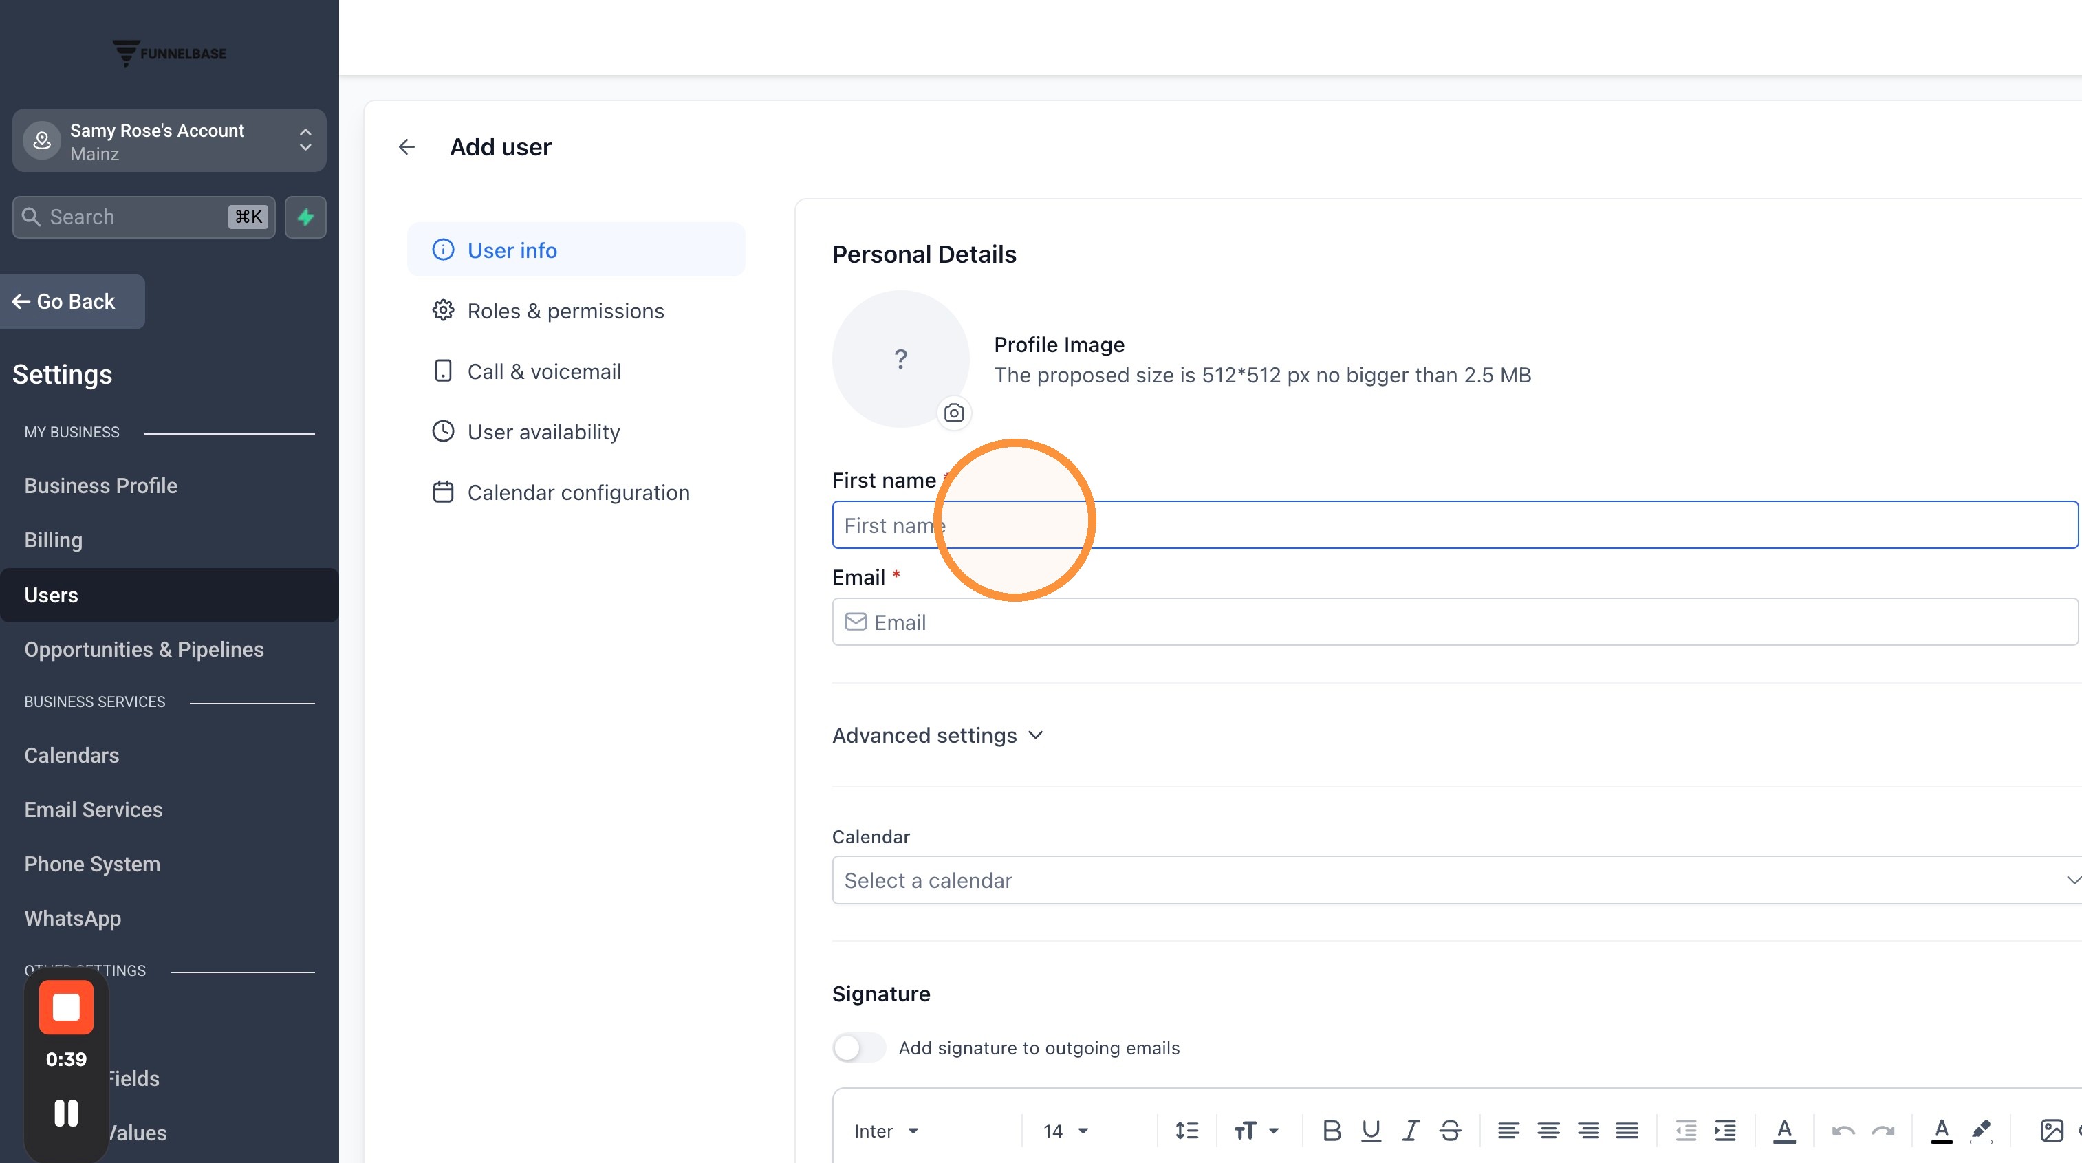This screenshot has height=1163, width=2082.
Task: Center align signature text
Action: [x=1548, y=1131]
